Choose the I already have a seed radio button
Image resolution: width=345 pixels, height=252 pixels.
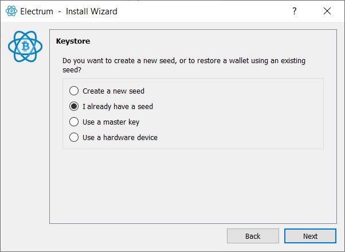(73, 106)
